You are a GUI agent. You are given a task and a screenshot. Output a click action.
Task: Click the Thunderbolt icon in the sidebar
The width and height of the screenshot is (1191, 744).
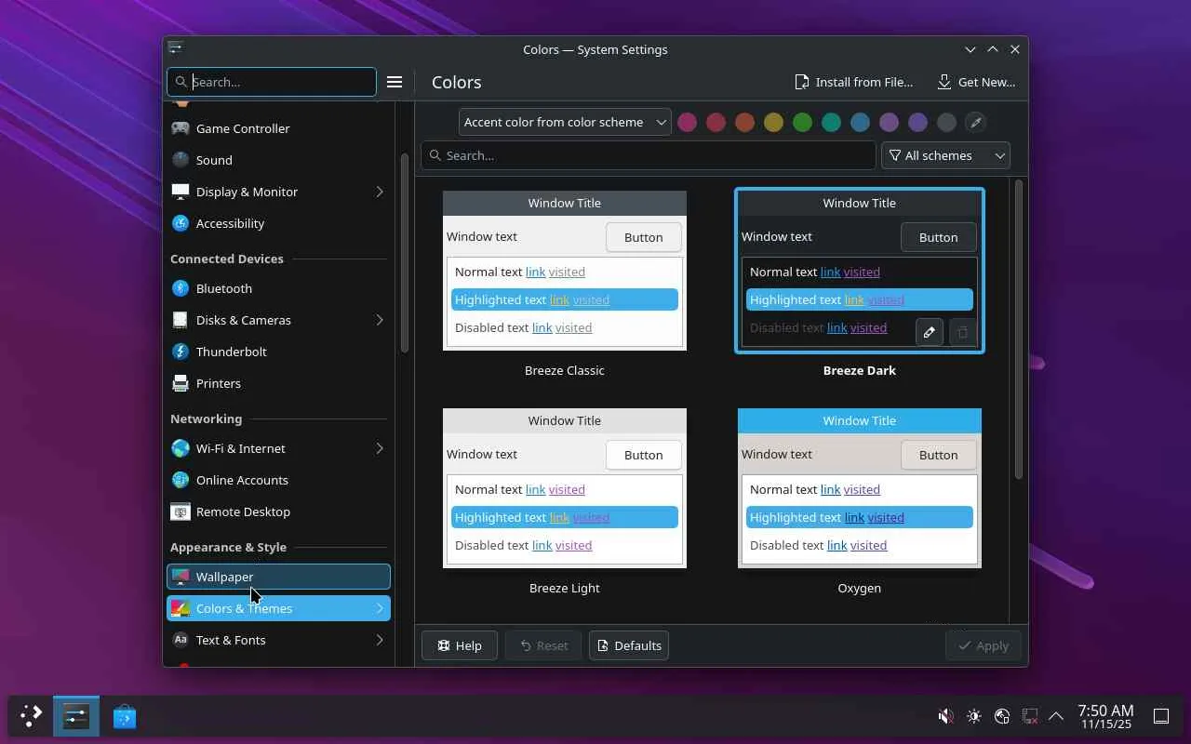point(181,352)
